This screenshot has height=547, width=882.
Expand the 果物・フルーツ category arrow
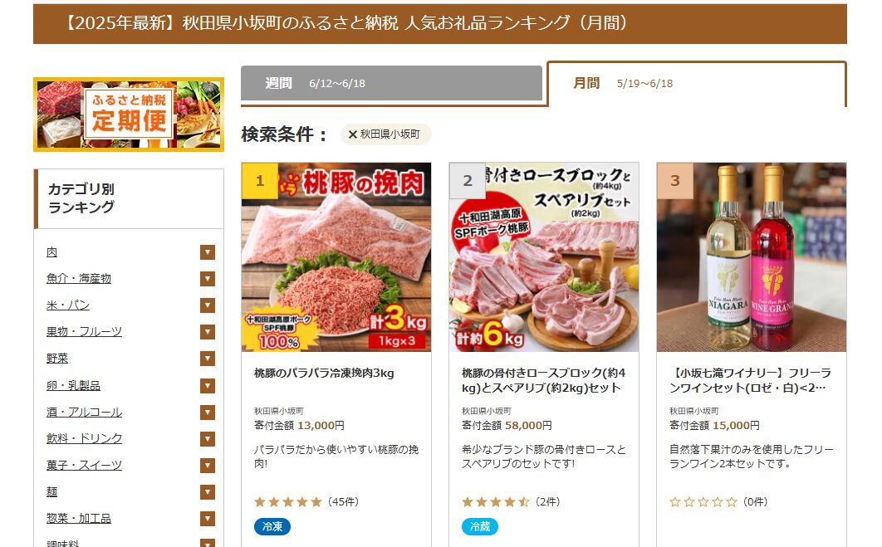pos(208,332)
